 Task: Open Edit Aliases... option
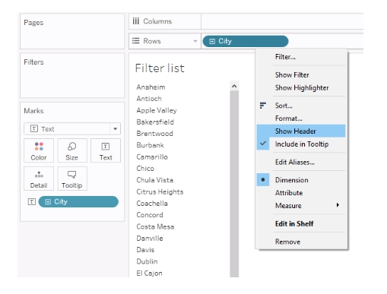click(295, 162)
